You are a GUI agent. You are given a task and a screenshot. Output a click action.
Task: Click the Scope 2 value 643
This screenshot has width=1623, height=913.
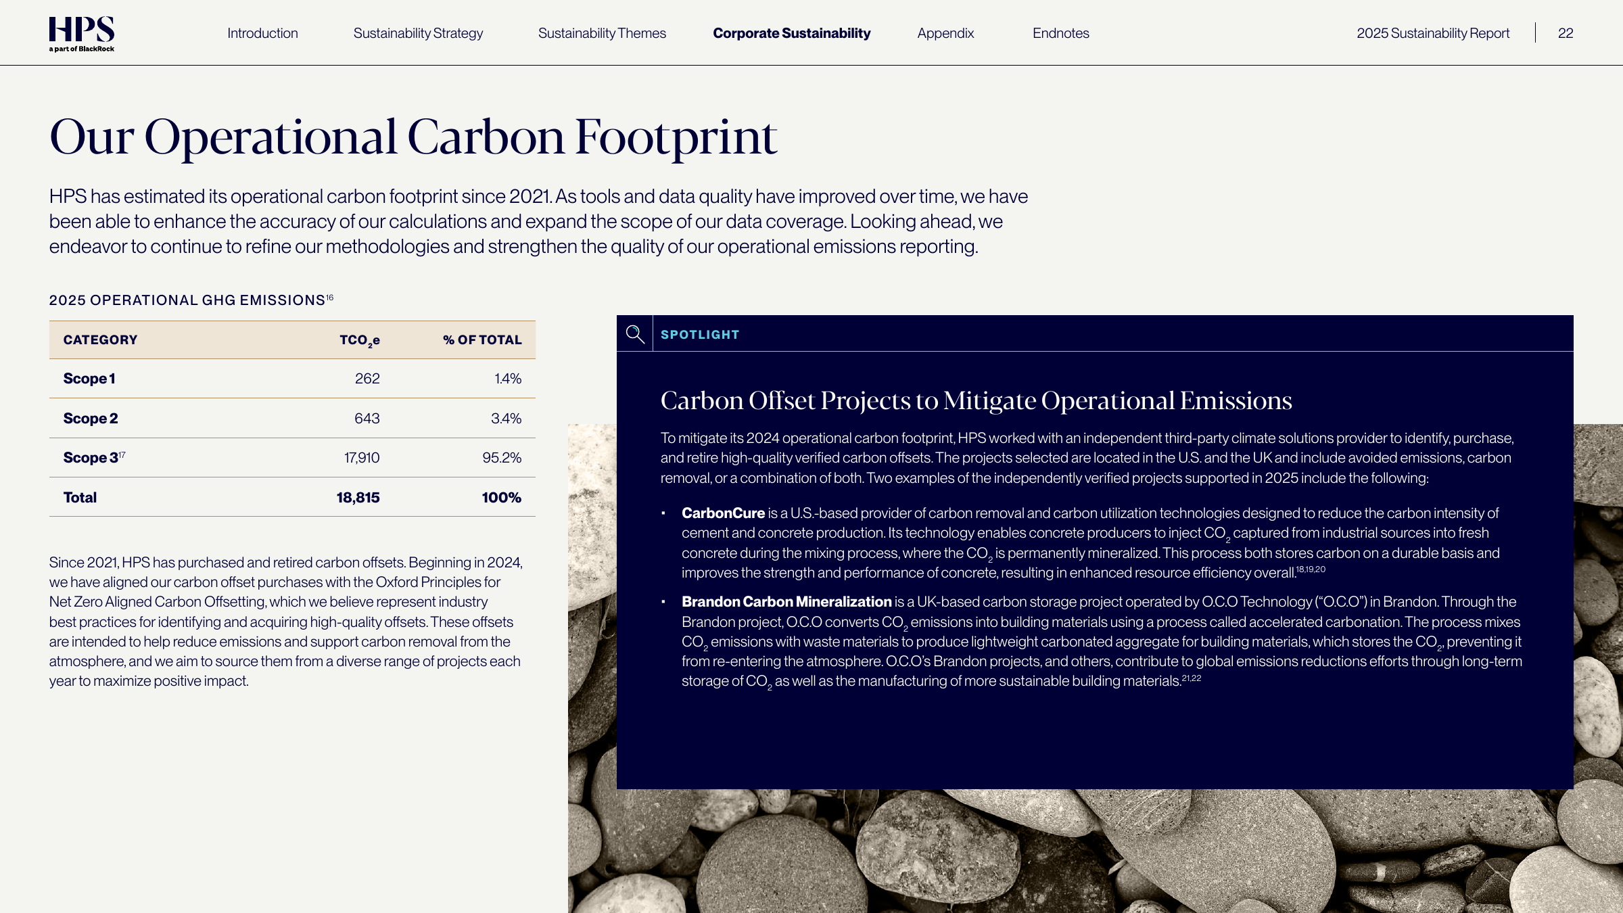click(367, 419)
